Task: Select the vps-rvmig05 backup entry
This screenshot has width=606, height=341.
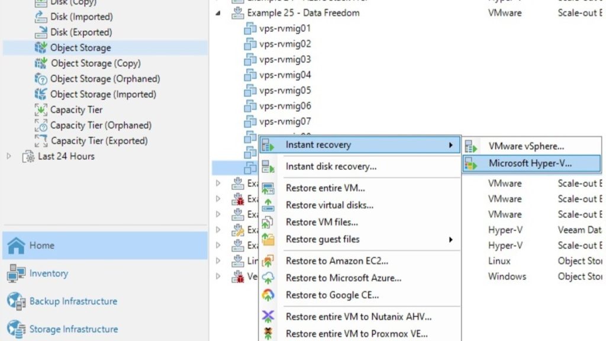Action: click(x=285, y=91)
